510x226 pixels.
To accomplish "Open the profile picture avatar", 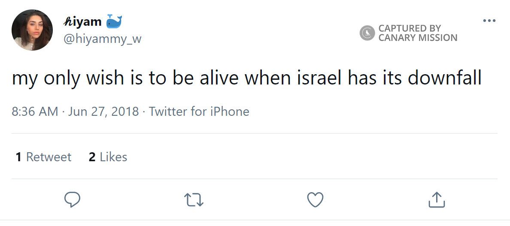I will [32, 30].
